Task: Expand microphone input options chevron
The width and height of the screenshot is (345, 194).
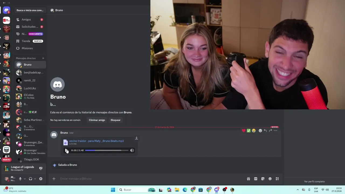Action: point(25,179)
